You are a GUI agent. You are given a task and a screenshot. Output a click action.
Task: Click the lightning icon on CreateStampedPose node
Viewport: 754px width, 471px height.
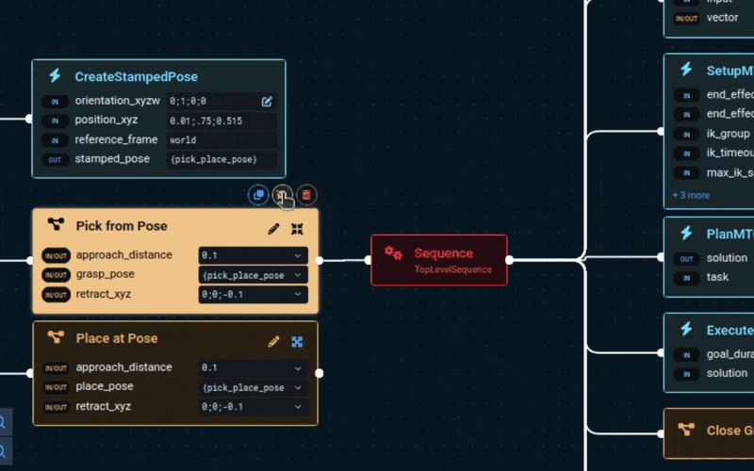pyautogui.click(x=55, y=75)
